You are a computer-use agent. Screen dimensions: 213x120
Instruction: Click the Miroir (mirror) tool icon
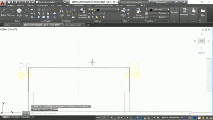44,13
